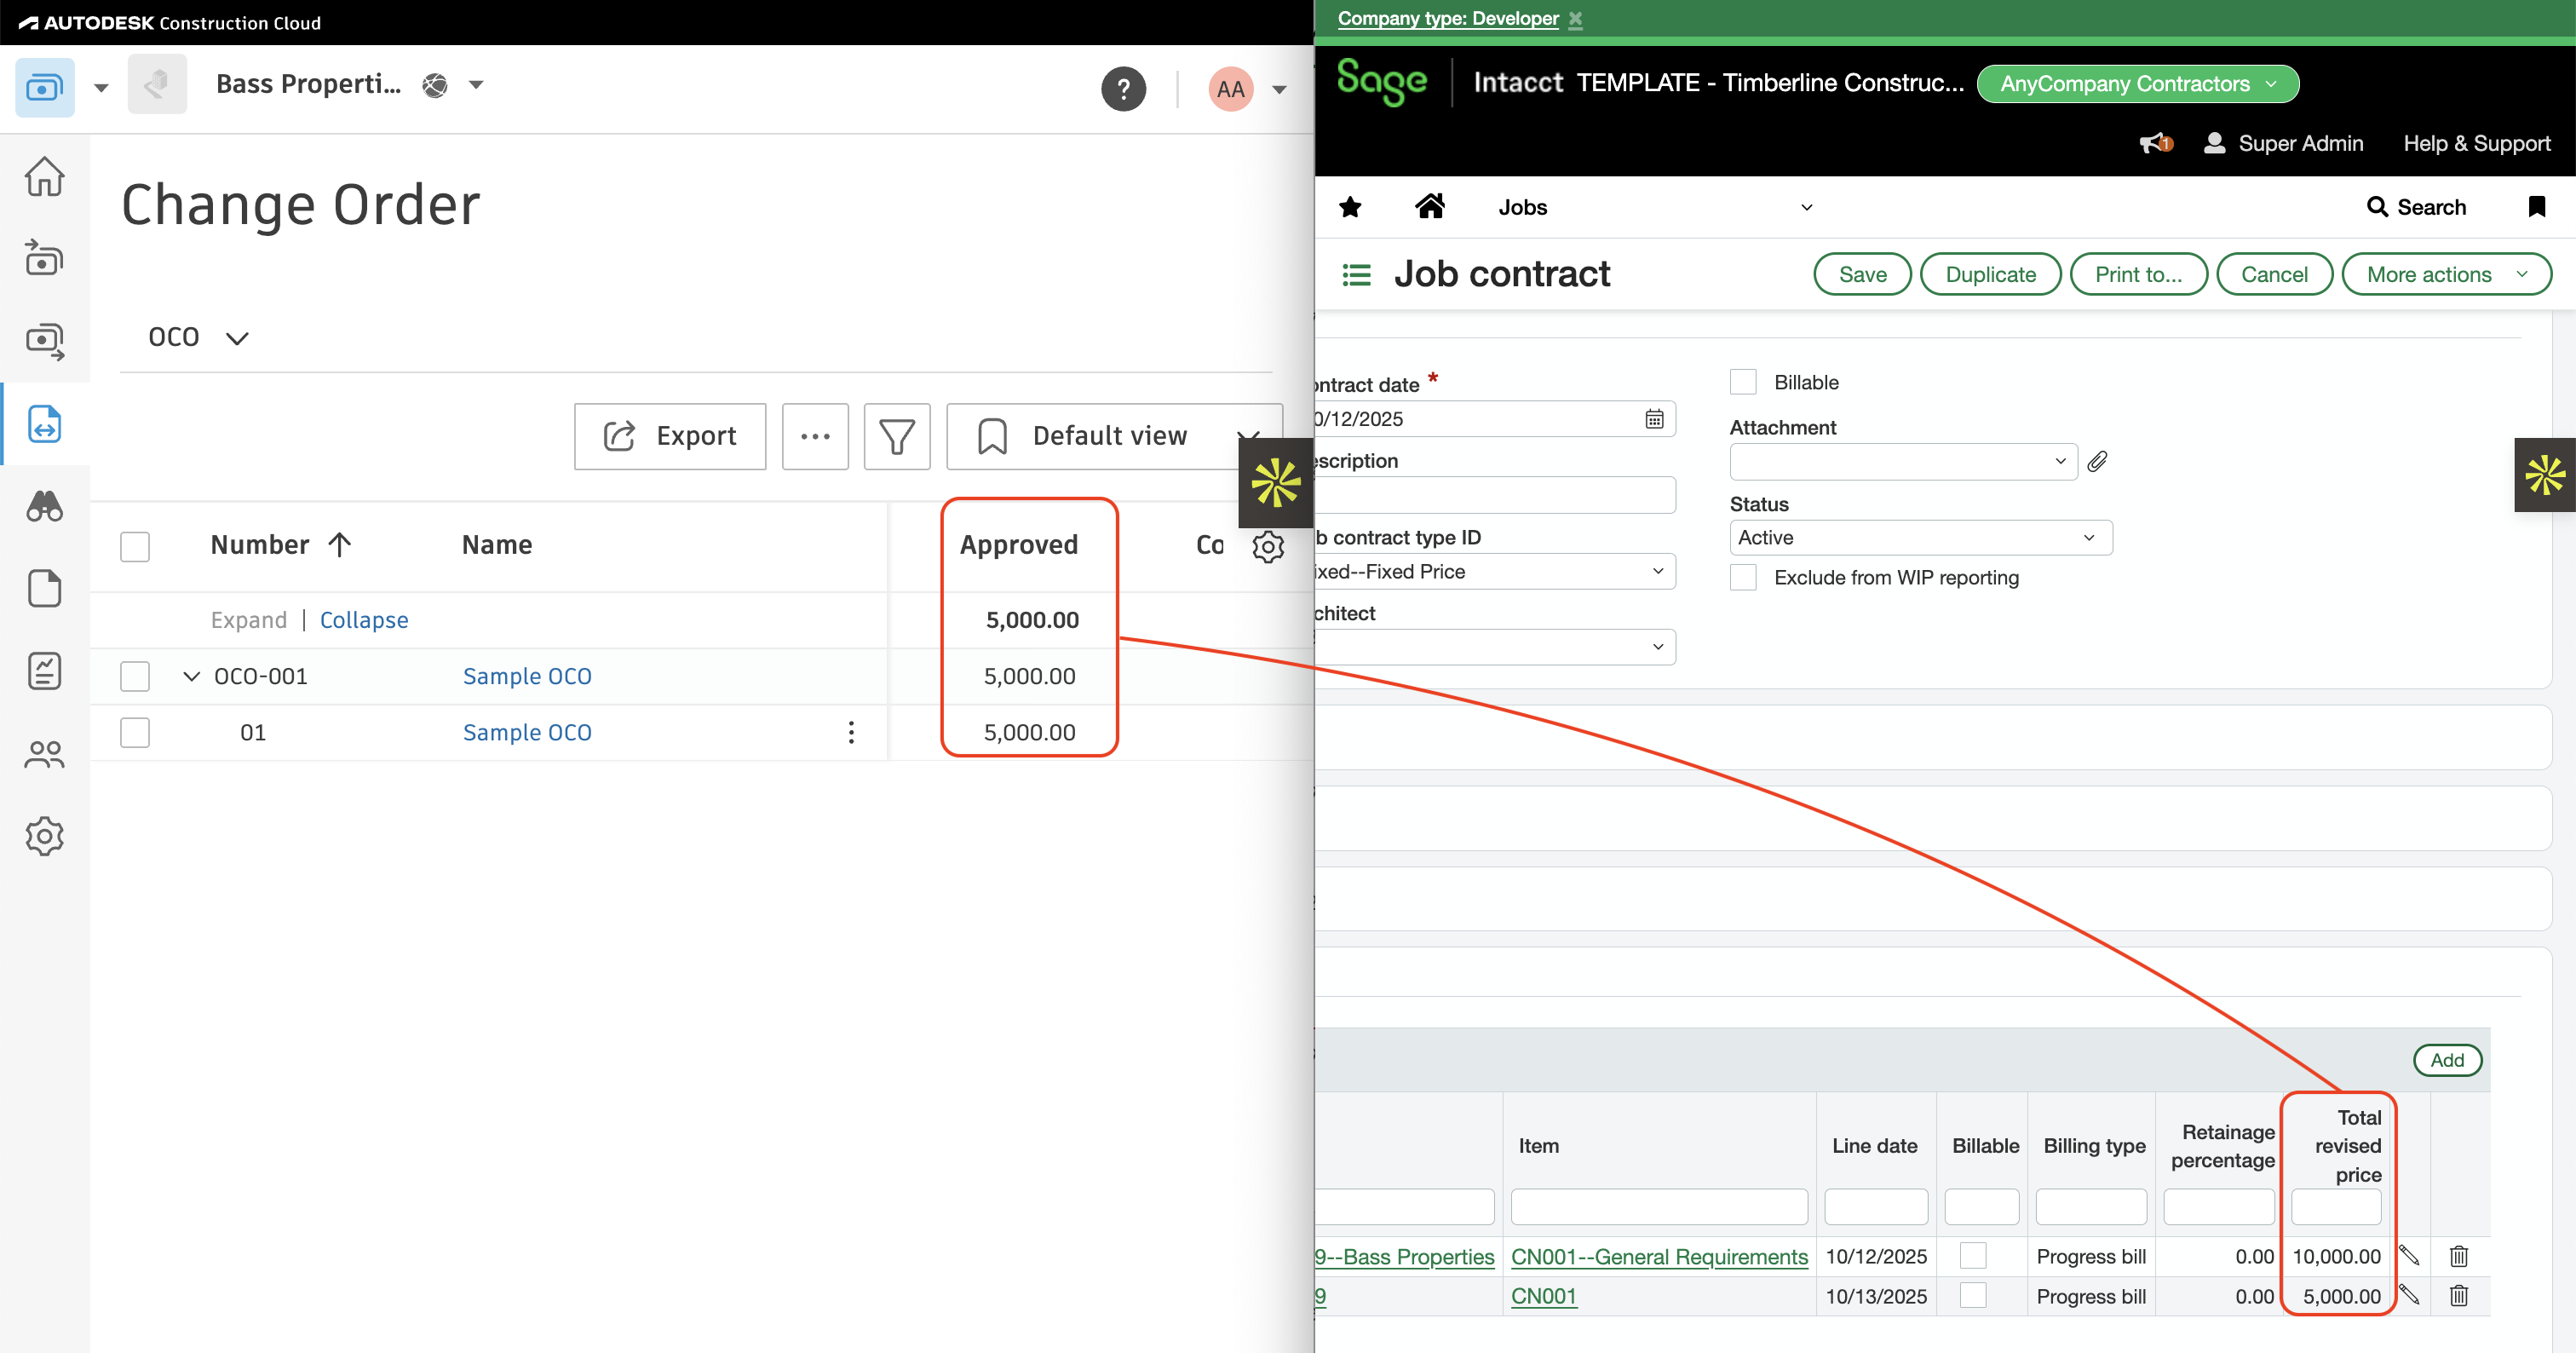Open the ellipsis more options icon

(x=815, y=436)
